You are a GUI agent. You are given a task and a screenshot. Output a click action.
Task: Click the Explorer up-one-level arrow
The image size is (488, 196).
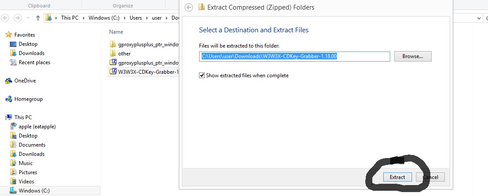tap(38, 18)
